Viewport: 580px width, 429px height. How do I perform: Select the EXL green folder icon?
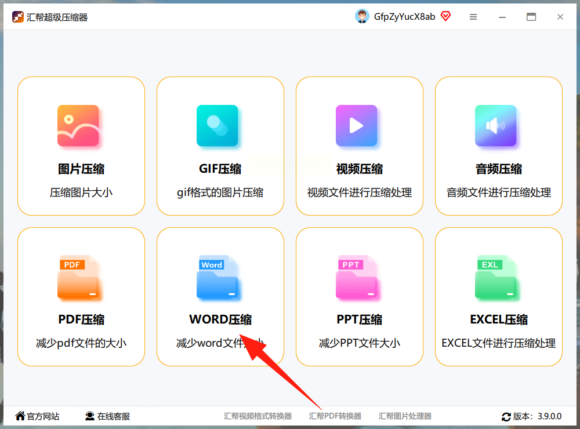coord(496,277)
